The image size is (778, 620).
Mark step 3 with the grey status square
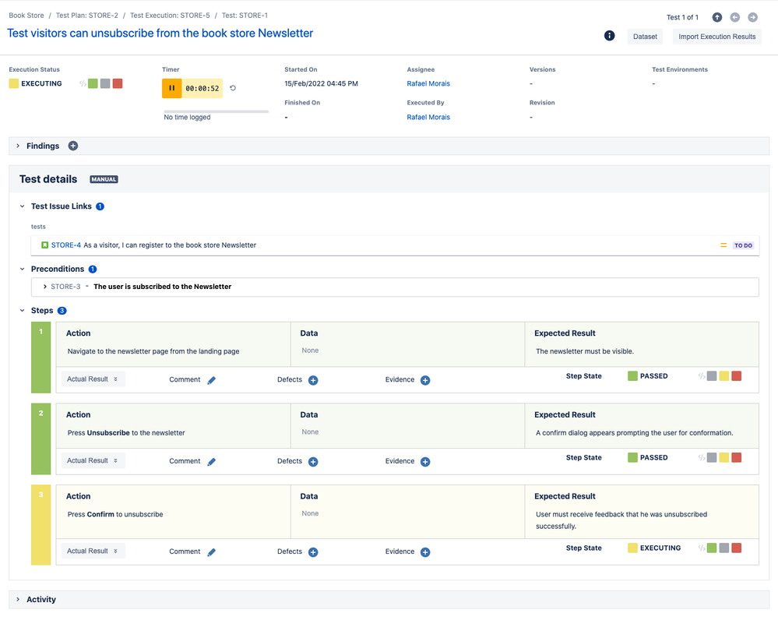tap(724, 548)
